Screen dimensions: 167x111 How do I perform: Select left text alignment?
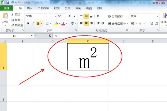click(81, 23)
